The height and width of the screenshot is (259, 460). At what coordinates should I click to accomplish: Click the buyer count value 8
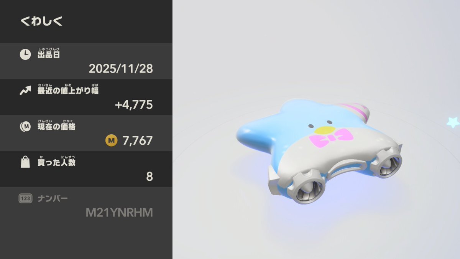149,177
